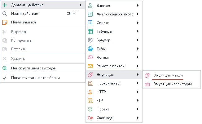This screenshot has height=124, width=202.
Task: Click the gear icon beside Браузер
Action: 90,40
